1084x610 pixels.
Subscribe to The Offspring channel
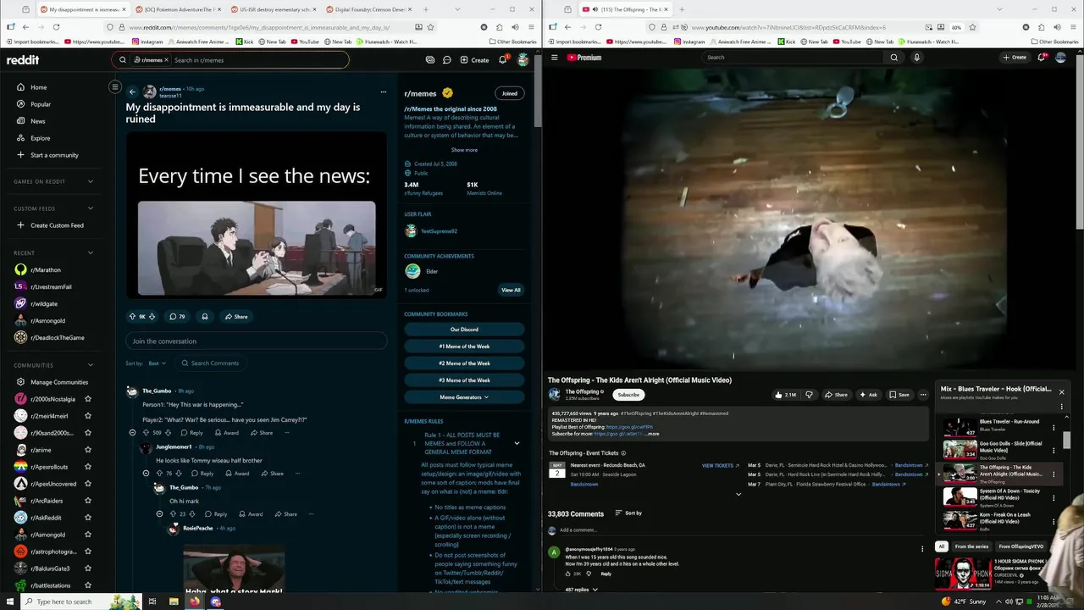point(628,395)
